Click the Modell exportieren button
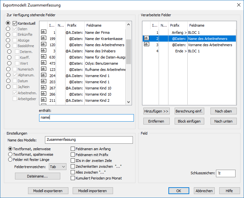The image size is (244, 198). click(x=48, y=191)
